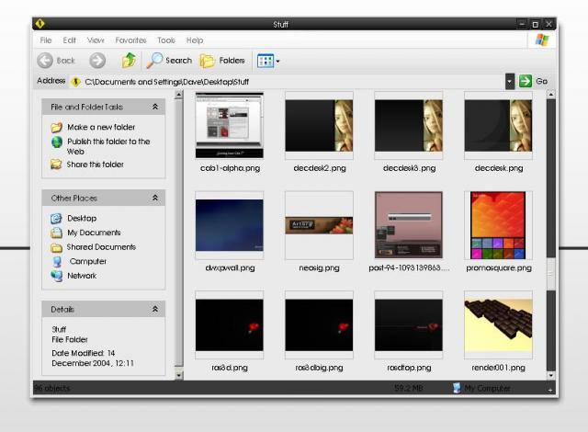Screen dimensions: 588x432
Task: Open the Views icon button
Action: (x=266, y=61)
